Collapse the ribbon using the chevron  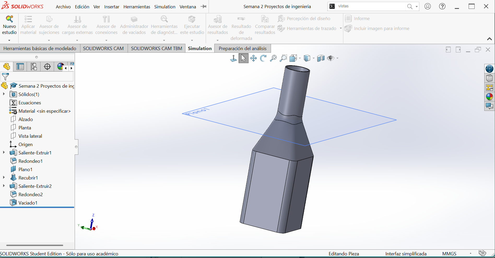pyautogui.click(x=489, y=39)
